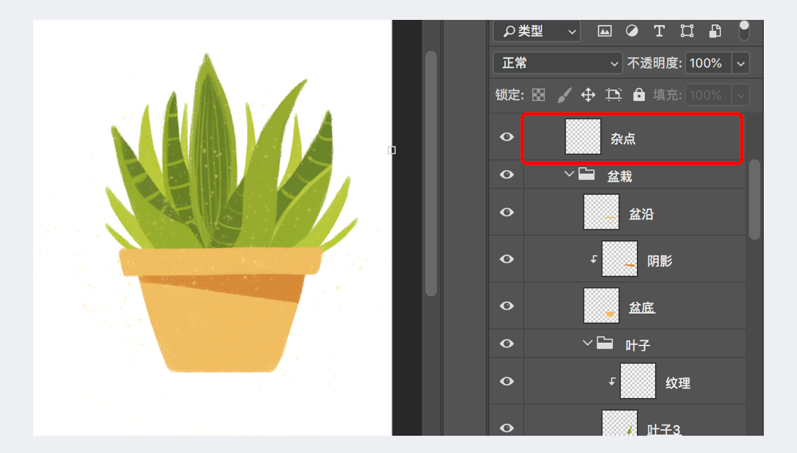Click the 盆栽 group folder icon

click(x=586, y=174)
